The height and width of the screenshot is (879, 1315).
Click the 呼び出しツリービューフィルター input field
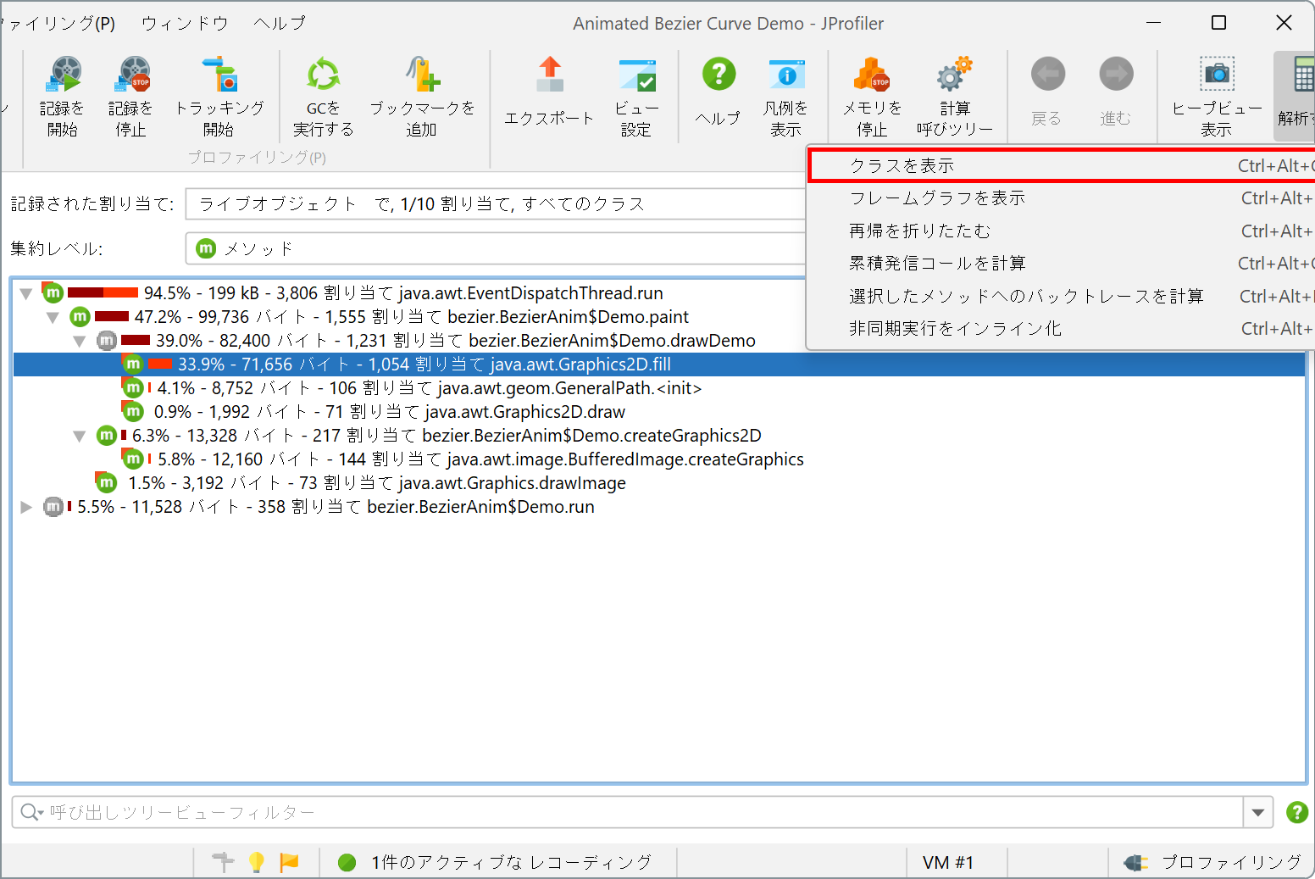click(627, 812)
